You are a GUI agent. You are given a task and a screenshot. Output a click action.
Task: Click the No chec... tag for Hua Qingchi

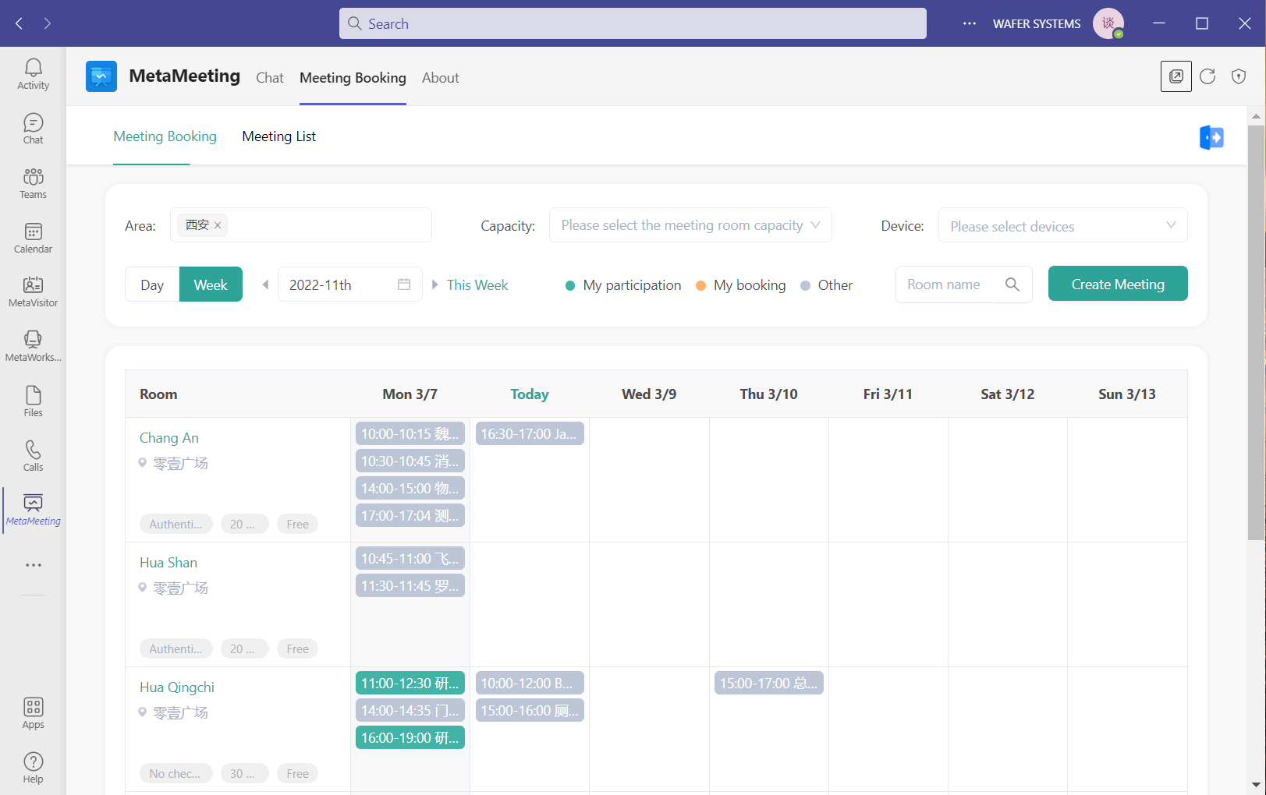(x=176, y=773)
